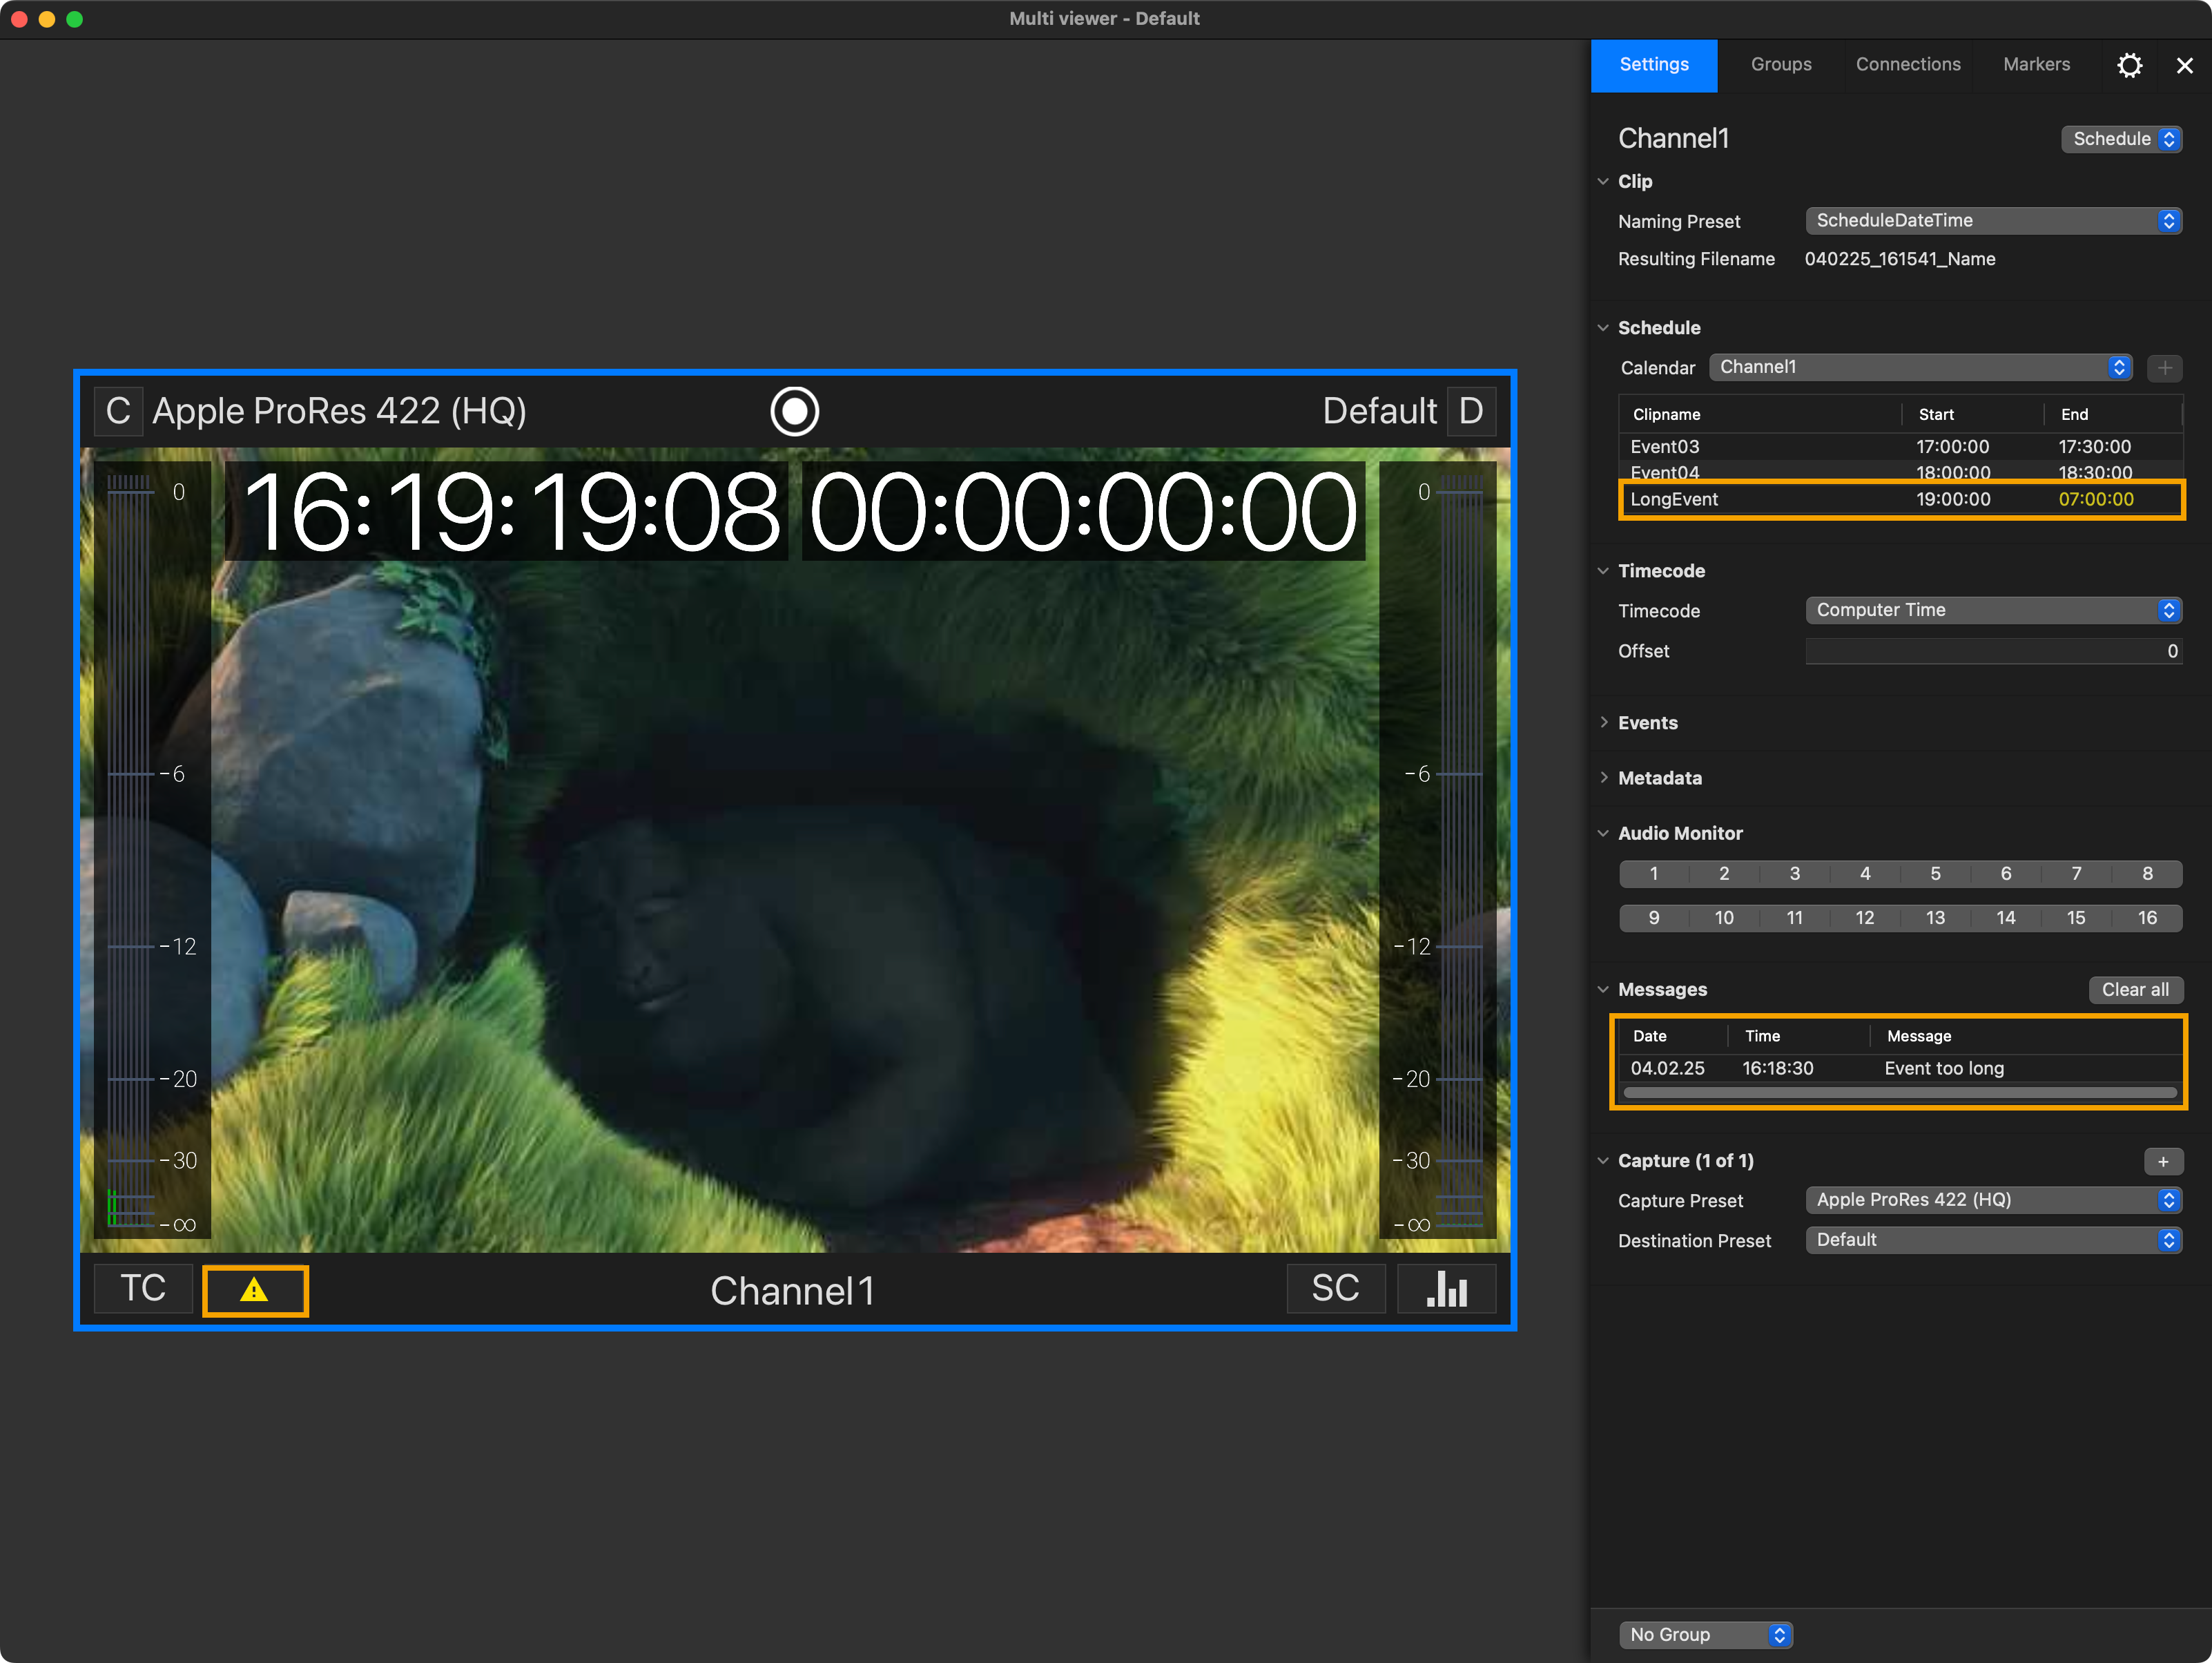Open the Schedule mode dropdown
2212x1663 pixels.
(2121, 139)
